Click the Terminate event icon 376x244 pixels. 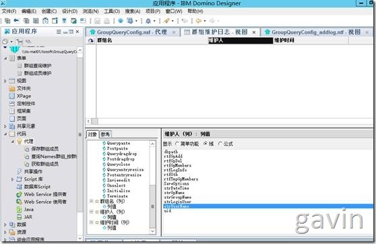(x=104, y=196)
